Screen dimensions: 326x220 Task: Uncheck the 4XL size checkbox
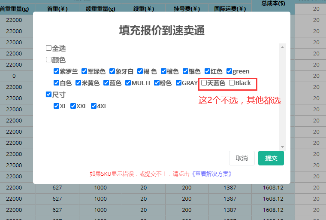tap(94, 106)
